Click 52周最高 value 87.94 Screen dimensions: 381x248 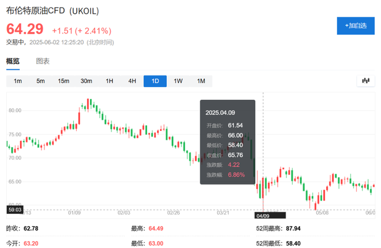tap(293, 228)
